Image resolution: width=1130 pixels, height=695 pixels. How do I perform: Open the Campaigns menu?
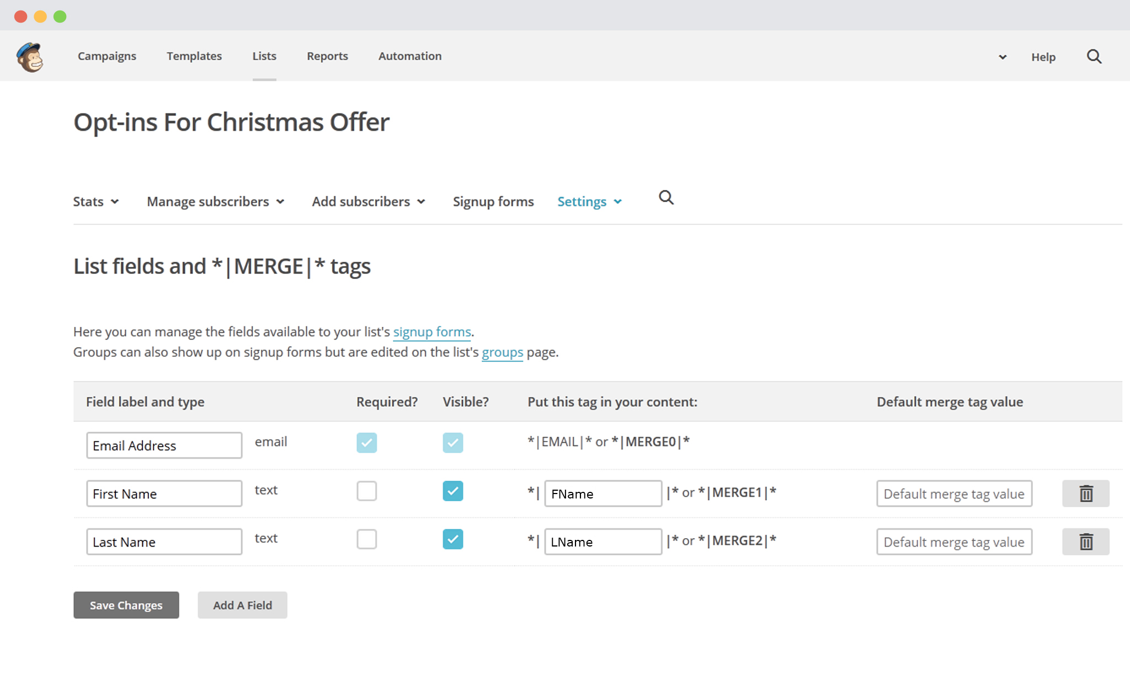coord(107,56)
